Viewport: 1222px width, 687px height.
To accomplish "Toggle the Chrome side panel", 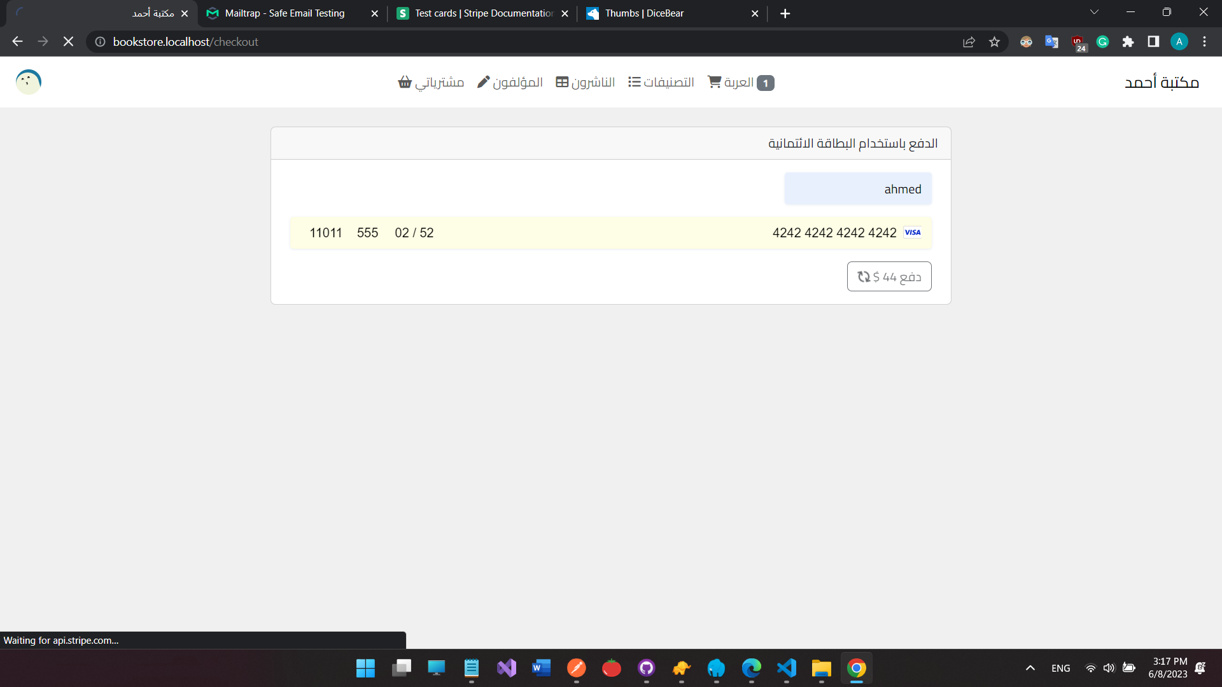I will click(x=1153, y=41).
